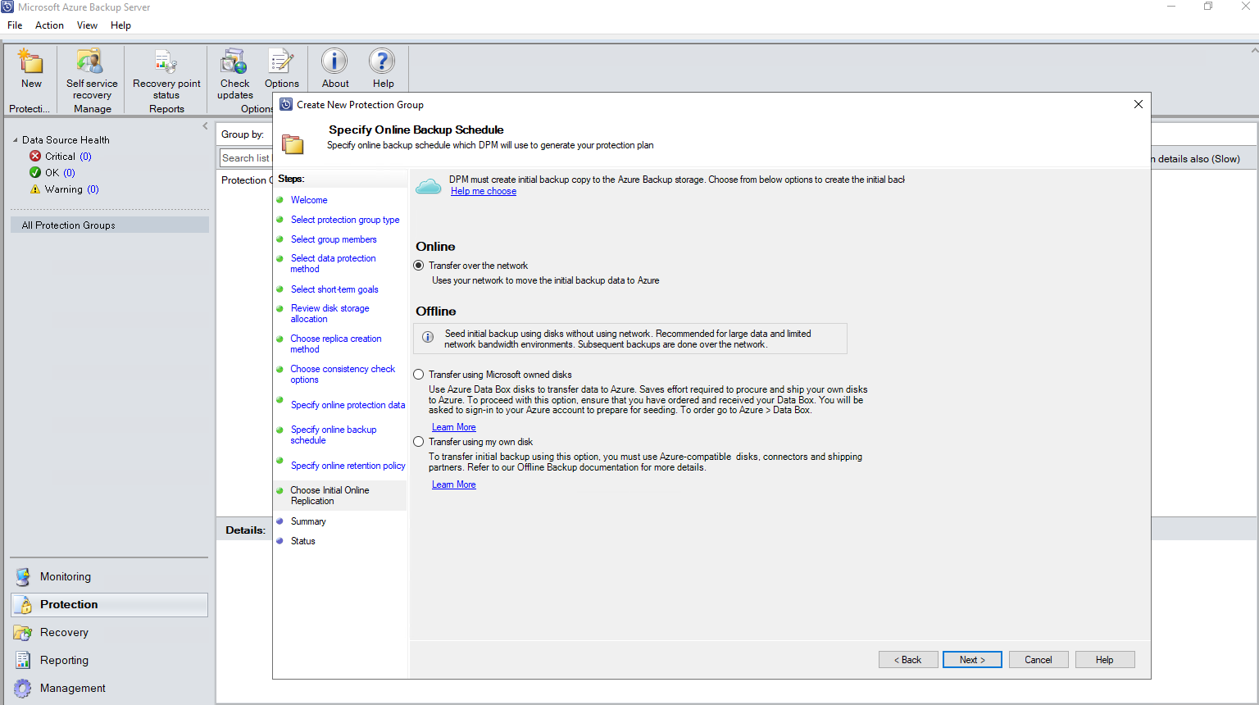The height and width of the screenshot is (705, 1259).
Task: Go to Select group members step
Action: [334, 239]
